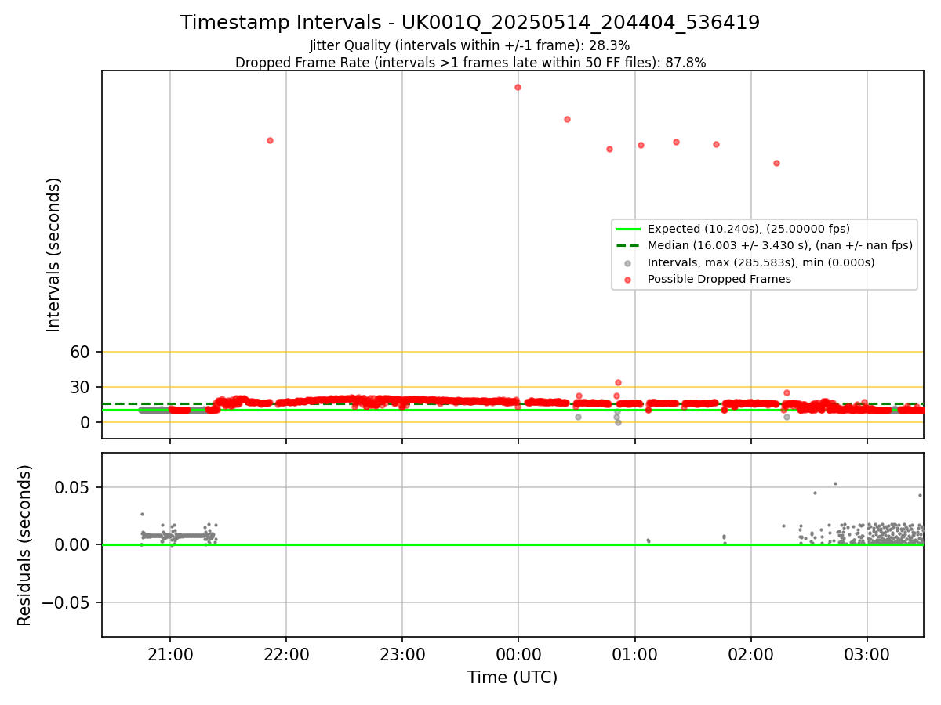Click the 0 tick on the intervals axis
Viewport: 941px width, 705px height.
pos(86,422)
